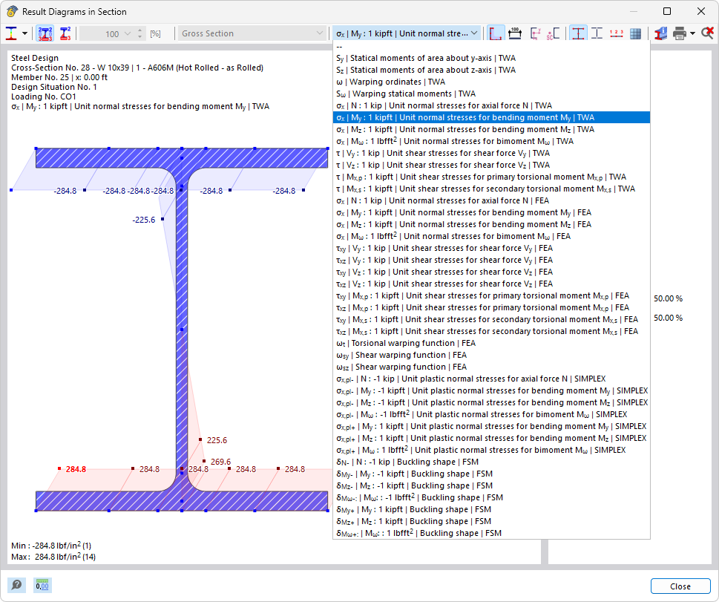Click the magnifier with red X icon
The height and width of the screenshot is (602, 719).
click(708, 33)
